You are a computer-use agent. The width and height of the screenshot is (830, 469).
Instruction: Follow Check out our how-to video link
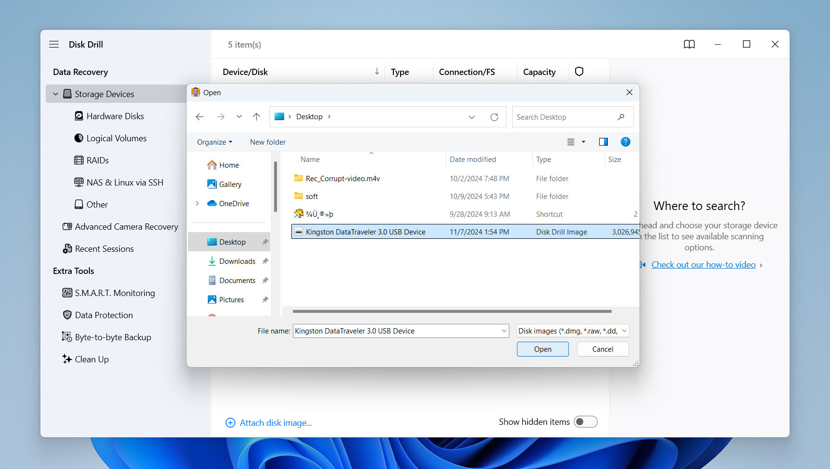703,264
